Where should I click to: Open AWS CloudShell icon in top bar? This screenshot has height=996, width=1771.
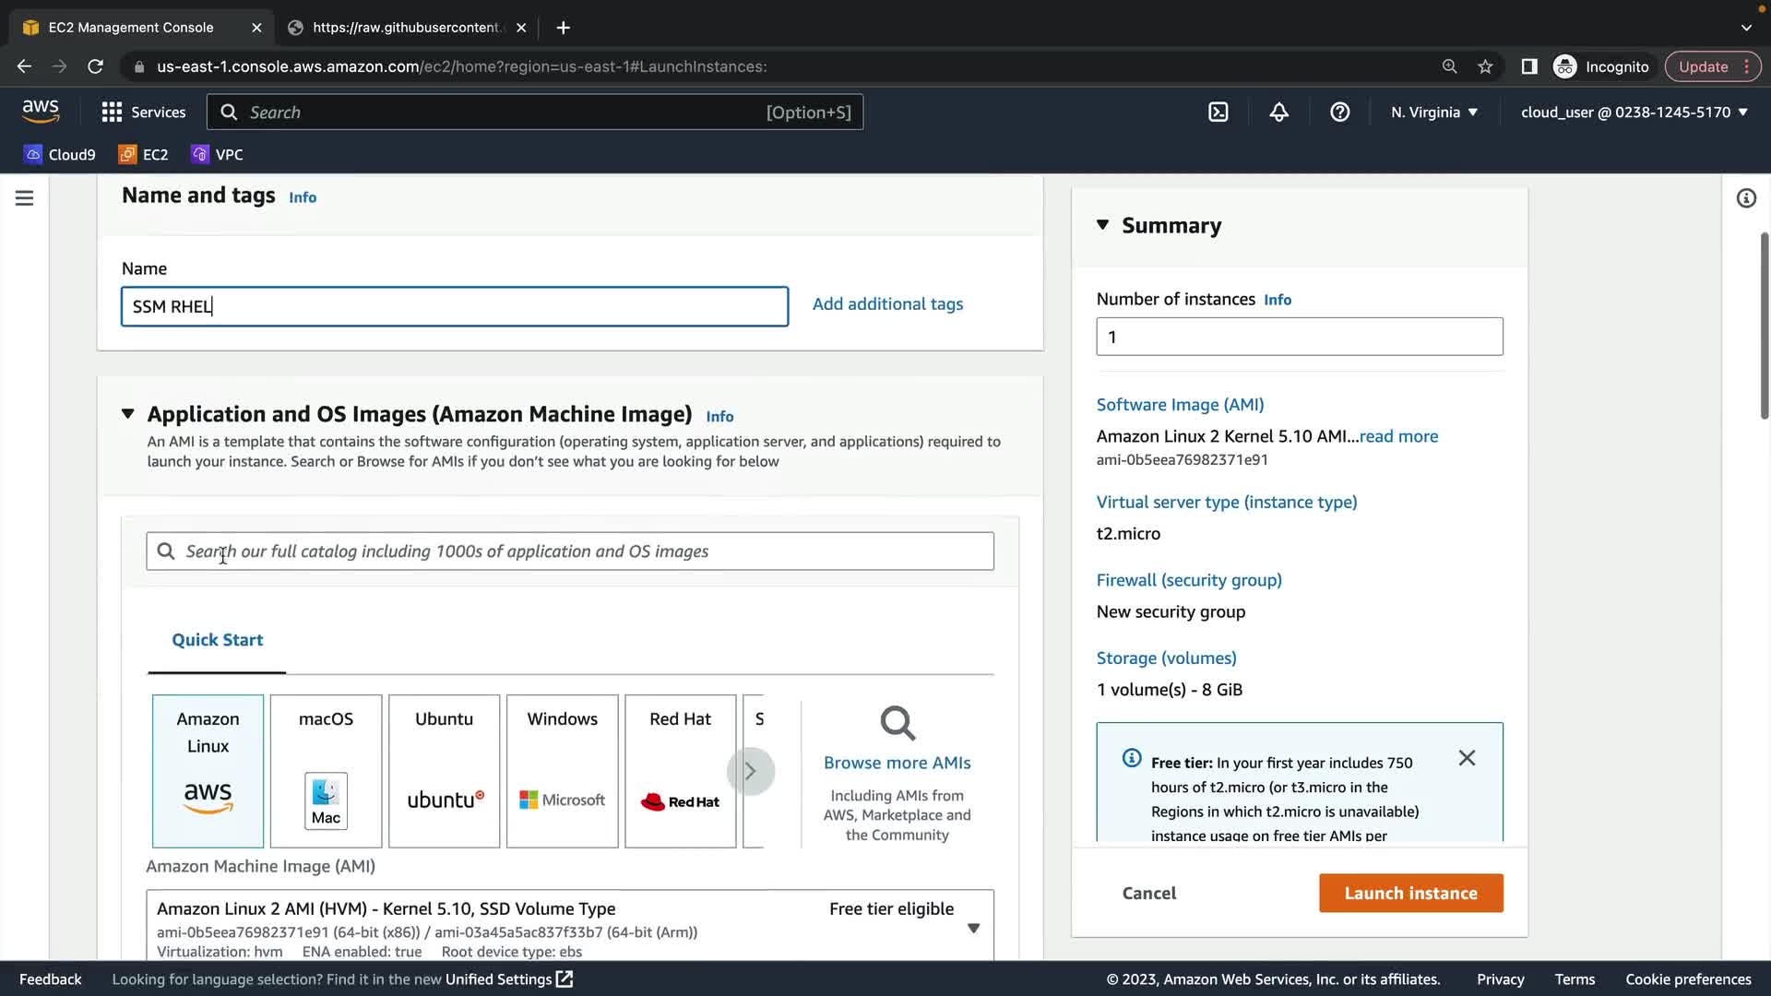1218,113
